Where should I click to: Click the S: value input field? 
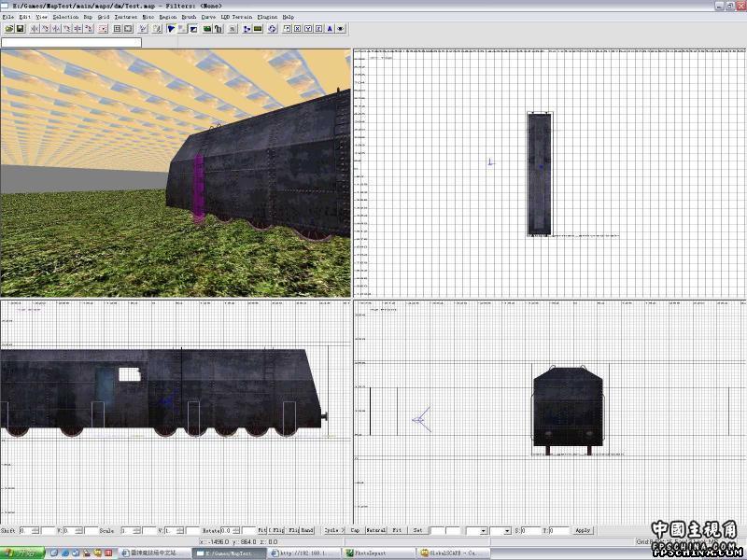tap(530, 530)
